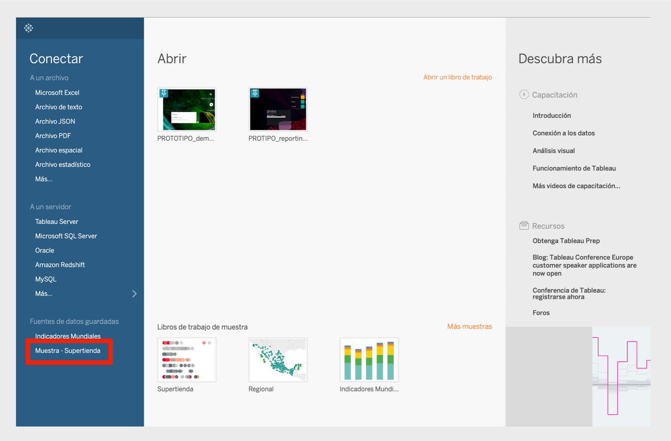
Task: Open Foros resource link
Action: [541, 313]
